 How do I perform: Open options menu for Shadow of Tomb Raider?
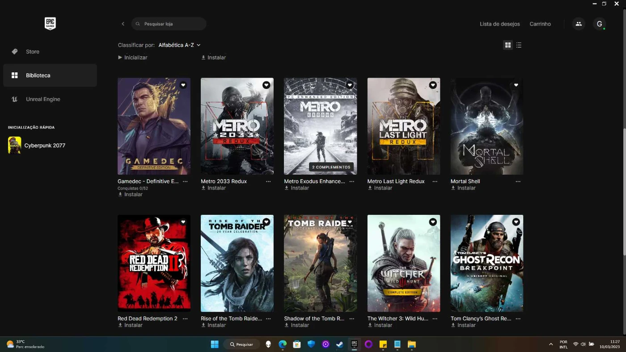(351, 318)
